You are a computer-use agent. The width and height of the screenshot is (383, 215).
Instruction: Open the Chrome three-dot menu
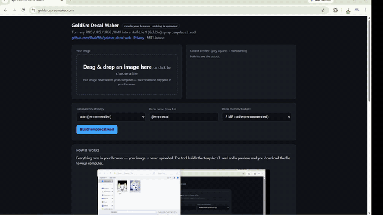366,10
